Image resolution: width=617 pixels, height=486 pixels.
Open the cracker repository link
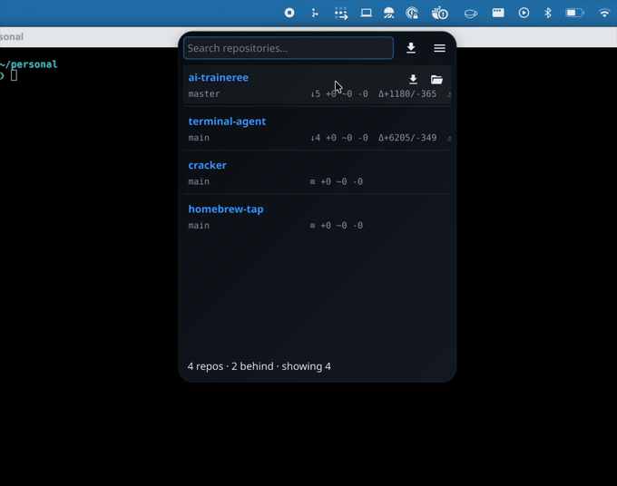pyautogui.click(x=208, y=165)
